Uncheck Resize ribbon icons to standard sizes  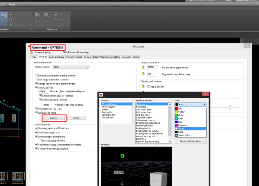(36, 84)
